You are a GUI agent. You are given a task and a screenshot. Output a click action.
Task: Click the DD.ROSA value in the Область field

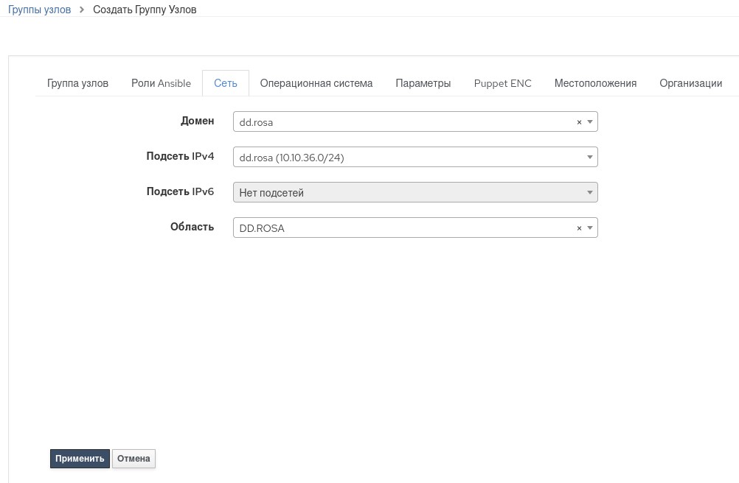click(x=262, y=228)
